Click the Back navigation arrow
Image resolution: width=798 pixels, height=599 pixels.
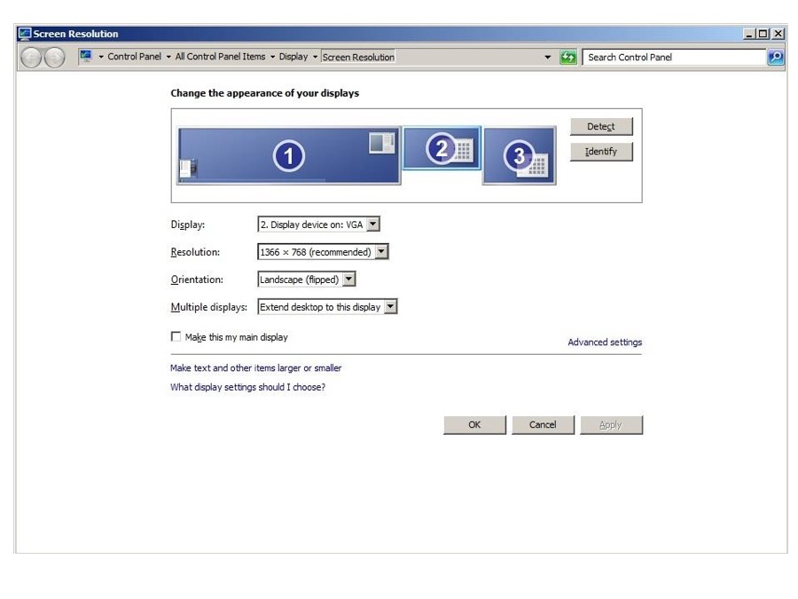[x=30, y=57]
